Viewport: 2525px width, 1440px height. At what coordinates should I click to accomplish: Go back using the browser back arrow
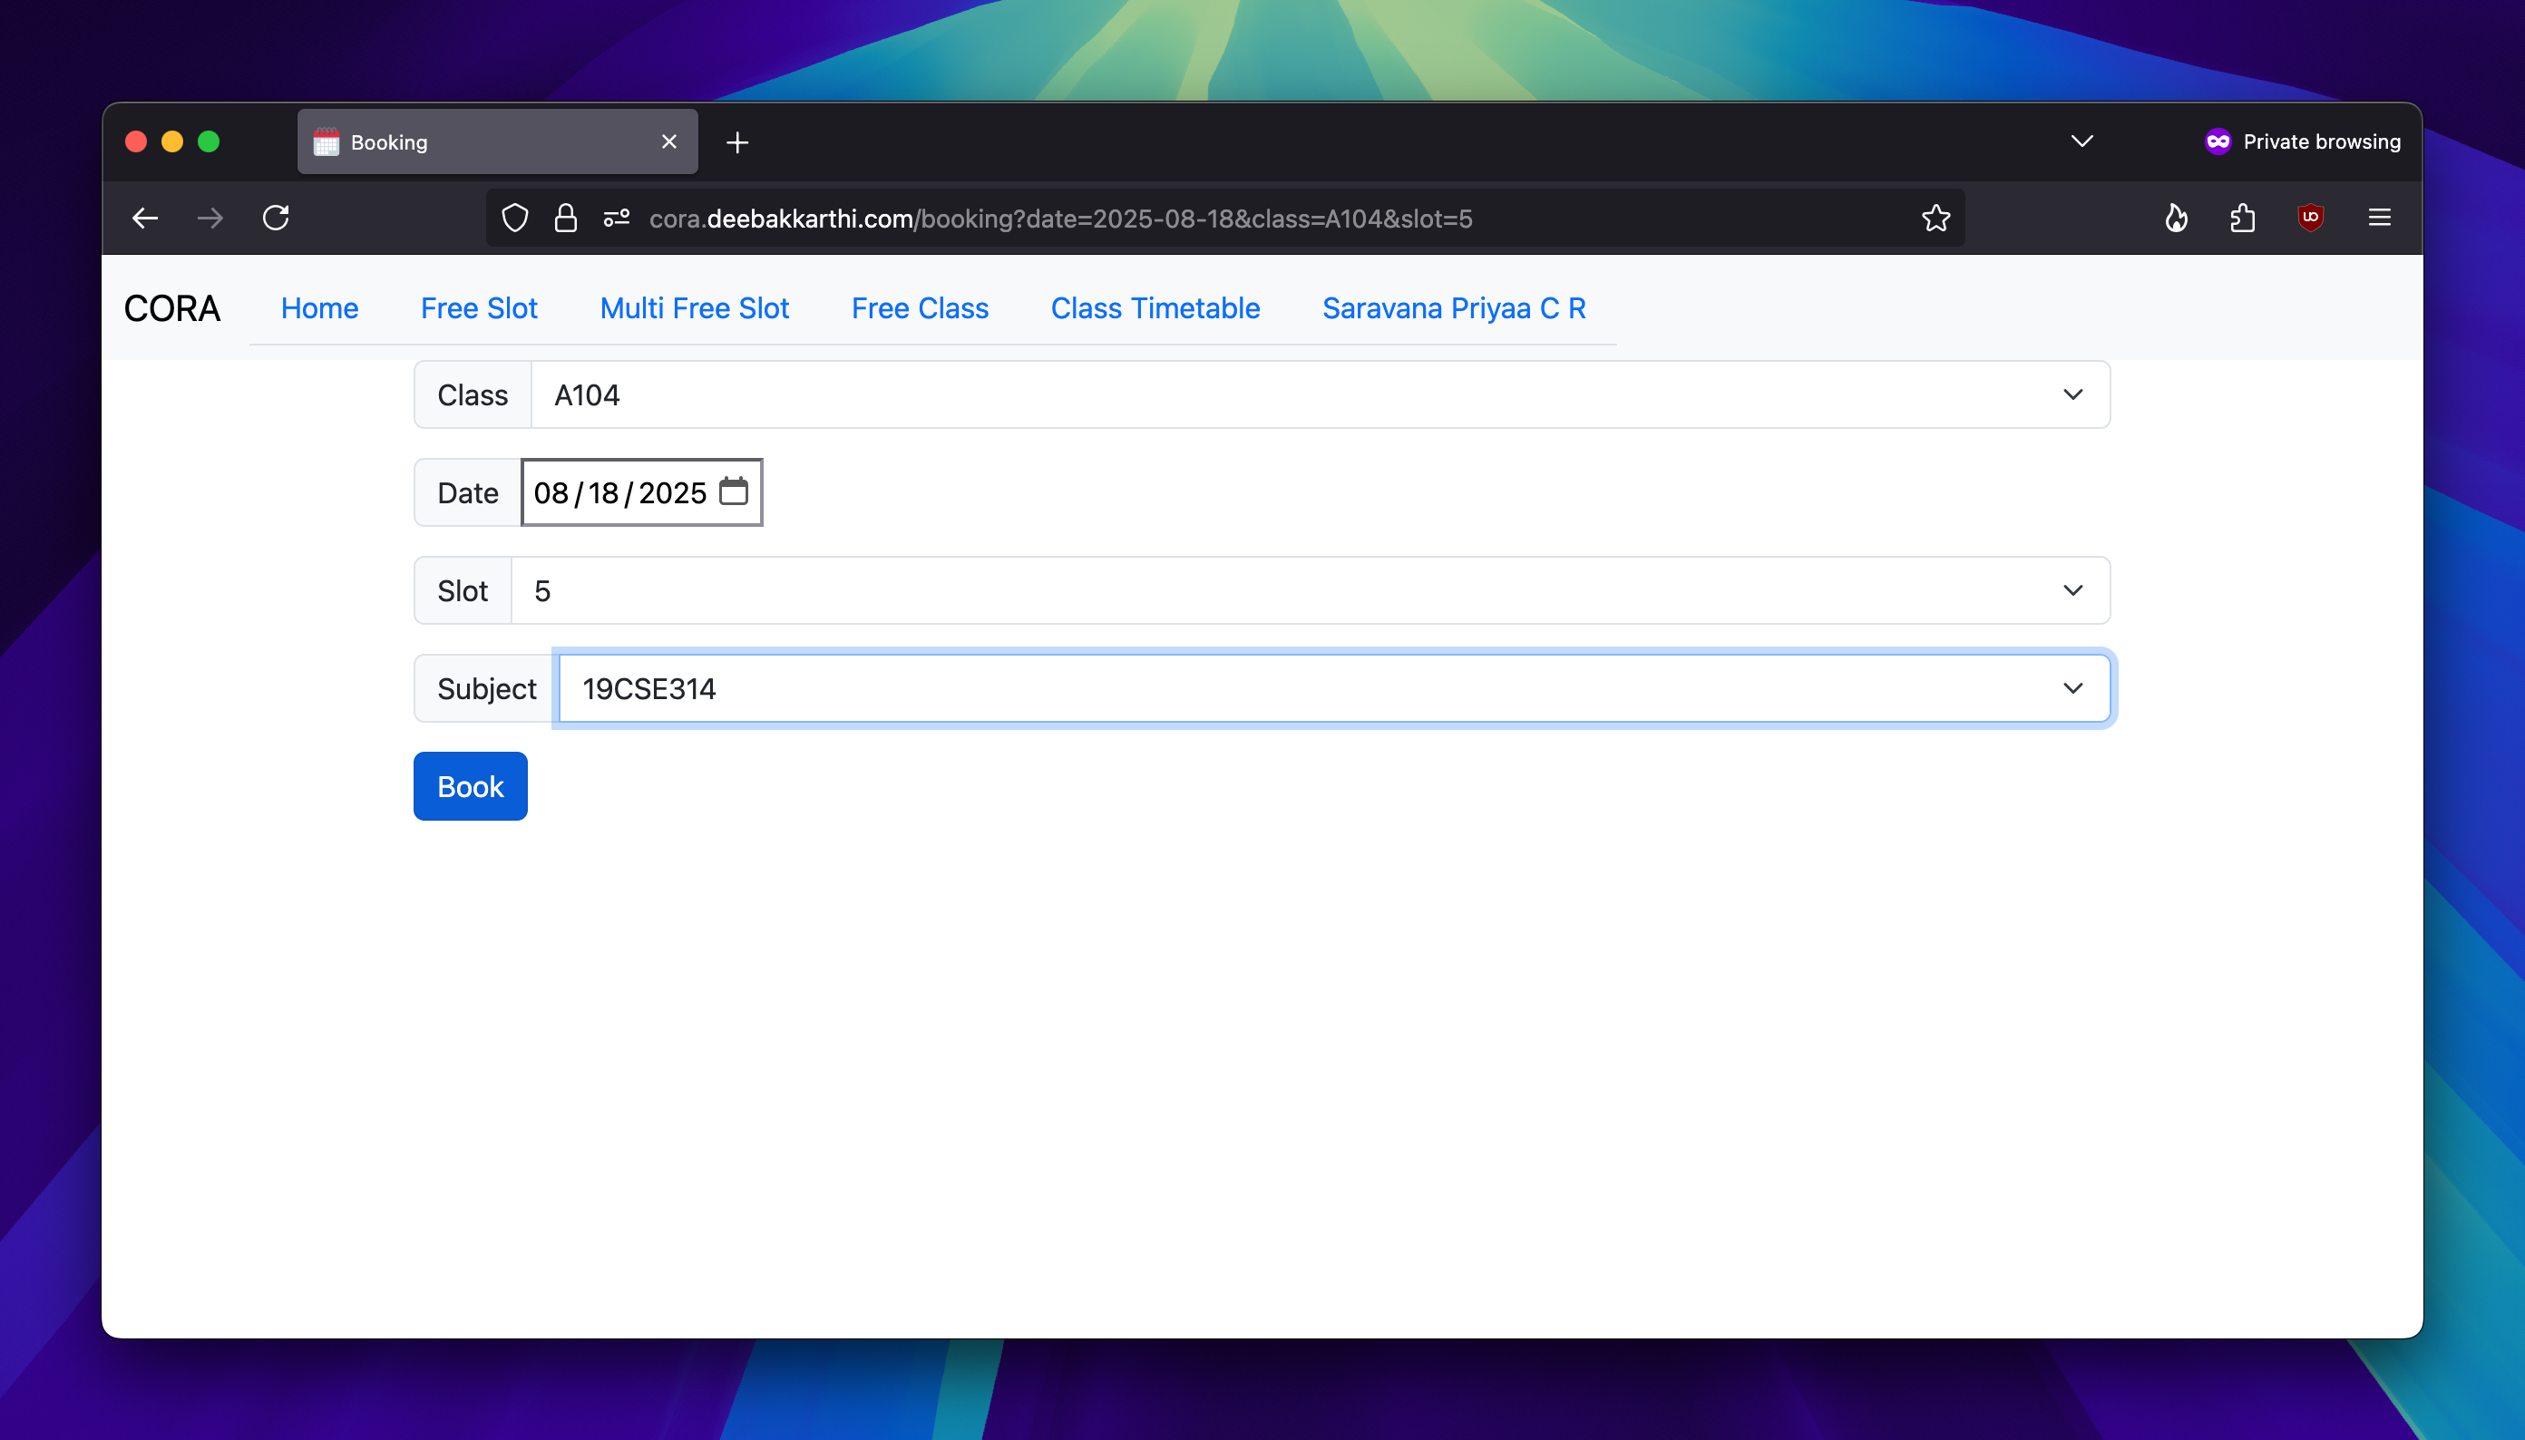(x=145, y=219)
